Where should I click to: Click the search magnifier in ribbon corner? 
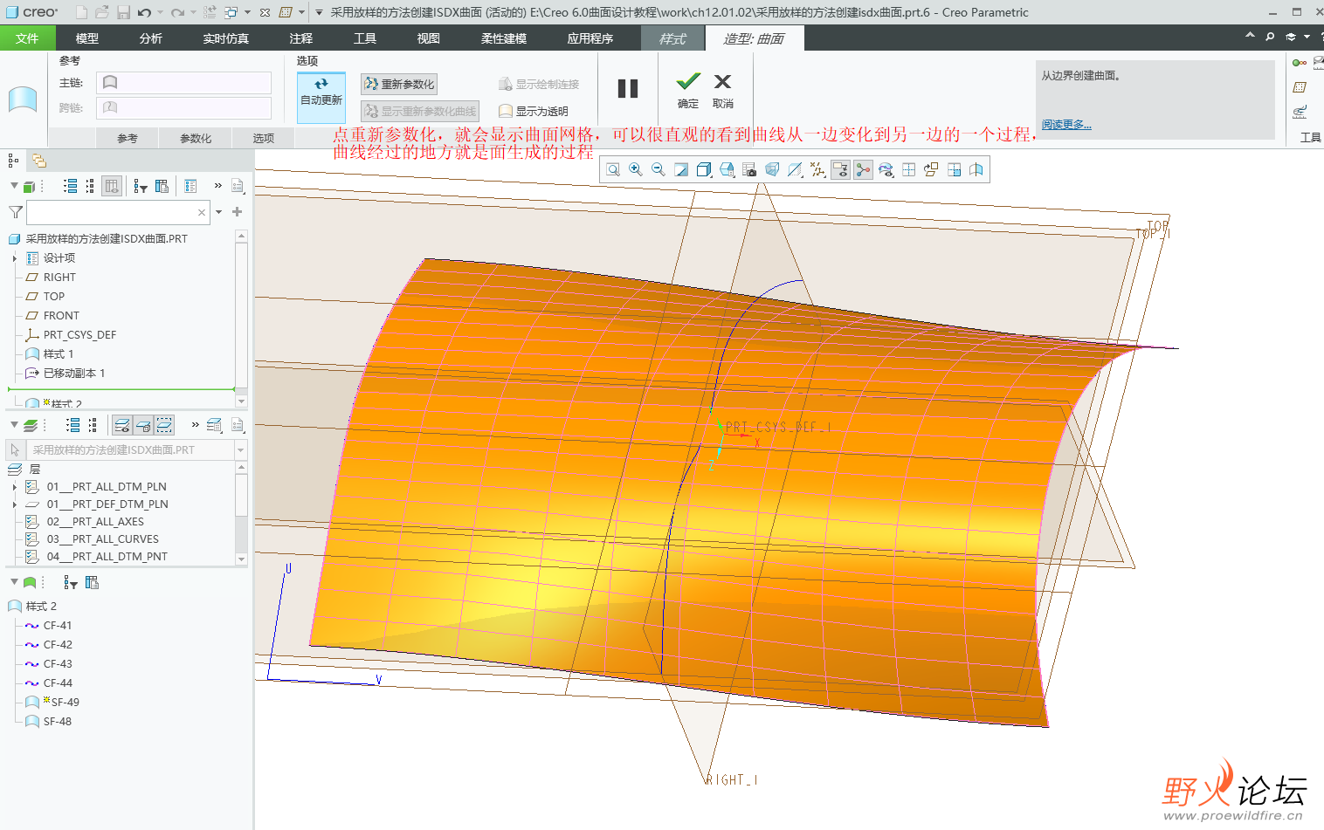click(1270, 37)
